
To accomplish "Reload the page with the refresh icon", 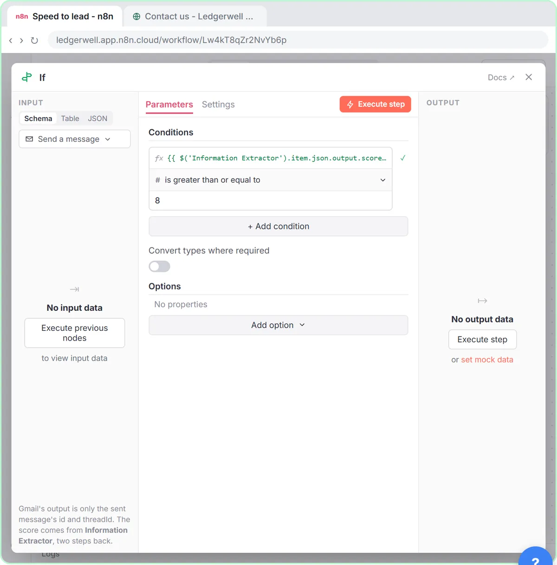I will (34, 40).
